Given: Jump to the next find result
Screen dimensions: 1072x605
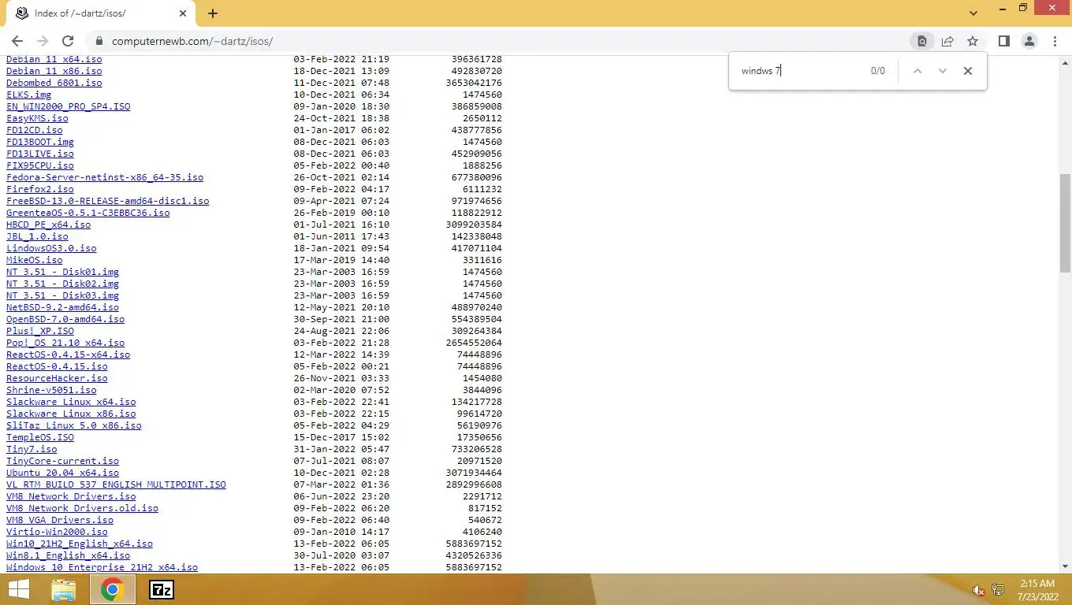Looking at the screenshot, I should coord(943,71).
